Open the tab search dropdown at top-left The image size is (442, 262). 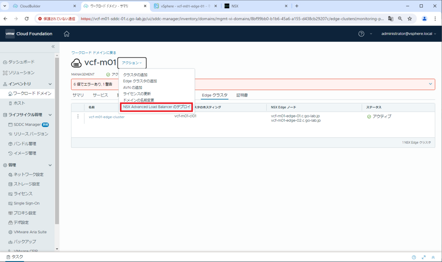pos(5,6)
